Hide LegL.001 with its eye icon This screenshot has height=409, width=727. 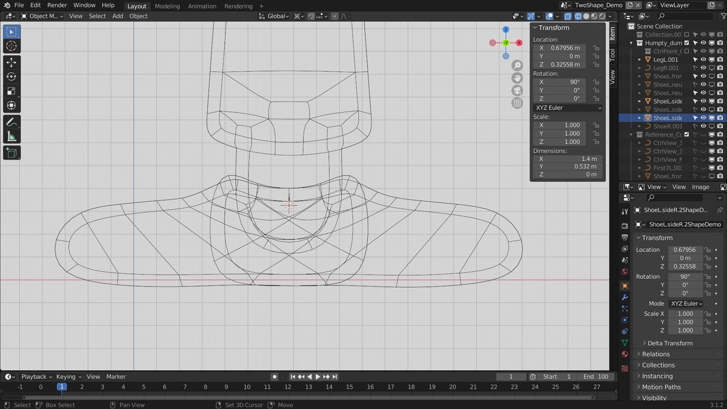click(x=703, y=60)
